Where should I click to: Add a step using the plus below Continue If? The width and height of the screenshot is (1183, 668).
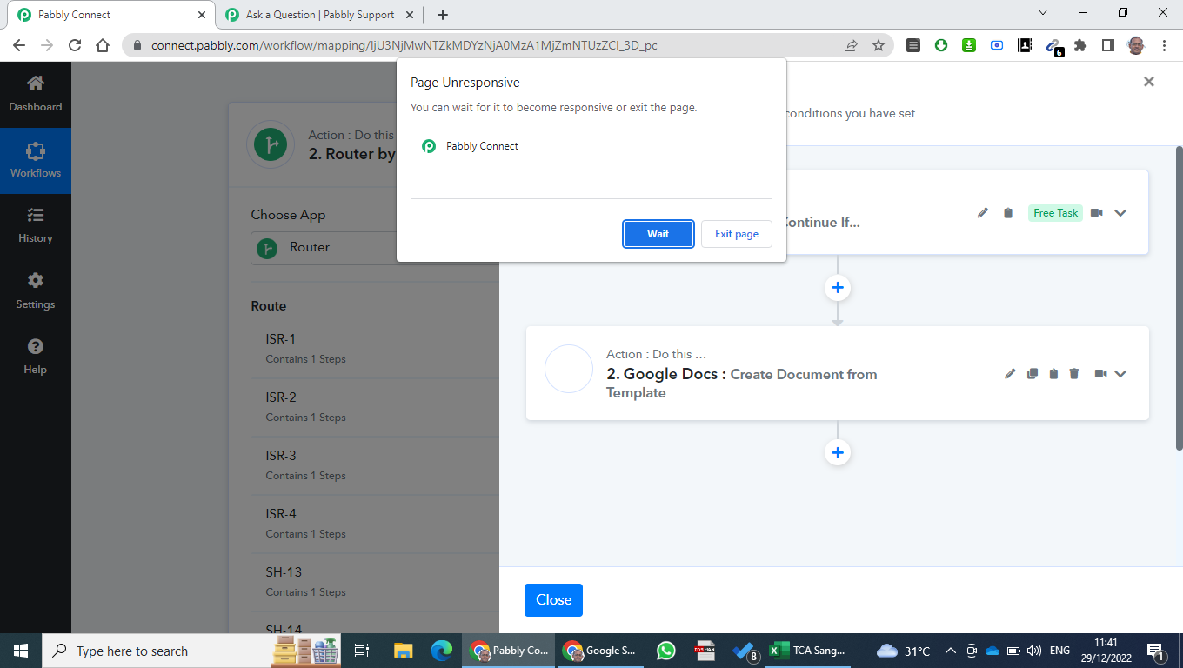click(838, 288)
